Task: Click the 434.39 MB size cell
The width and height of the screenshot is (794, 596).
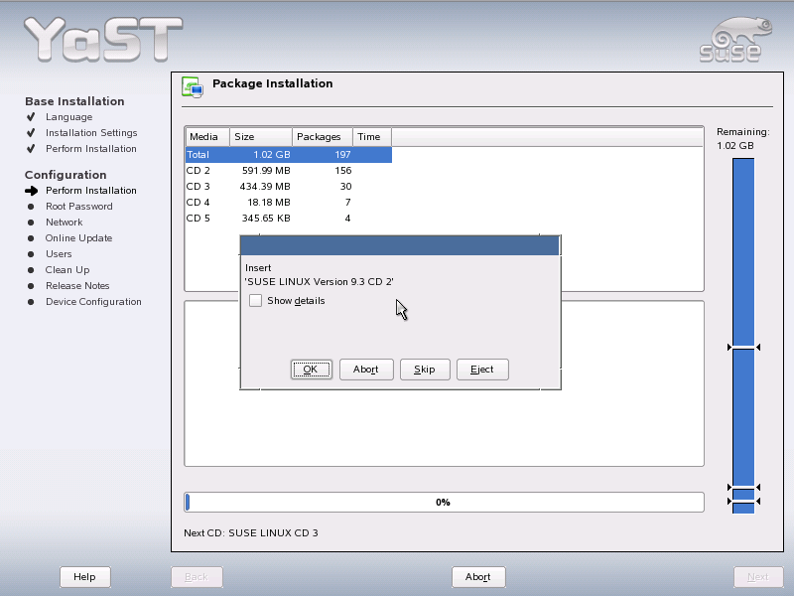Action: [x=265, y=187]
